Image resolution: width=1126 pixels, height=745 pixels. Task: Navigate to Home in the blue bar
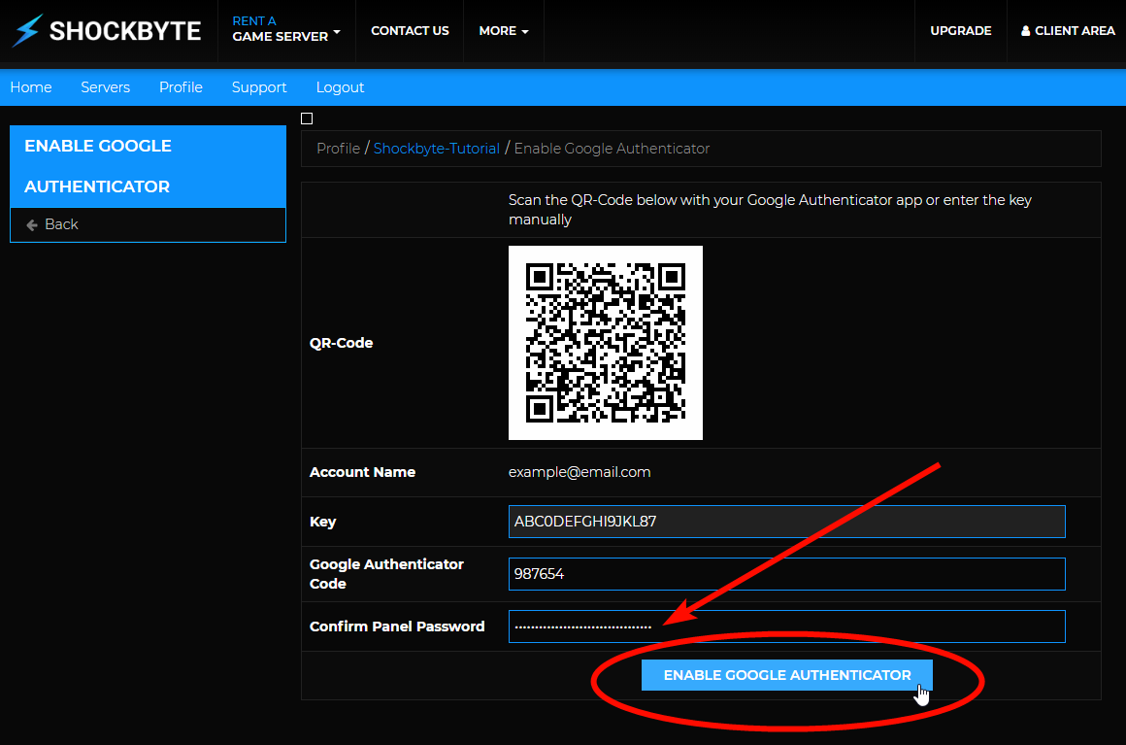coord(31,86)
